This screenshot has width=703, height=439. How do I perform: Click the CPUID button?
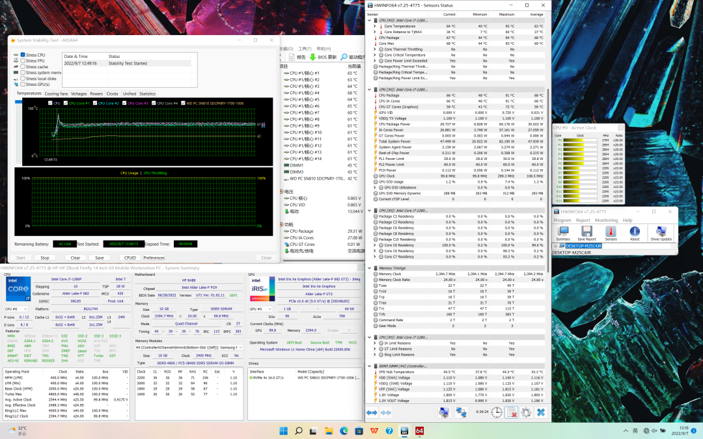point(130,258)
